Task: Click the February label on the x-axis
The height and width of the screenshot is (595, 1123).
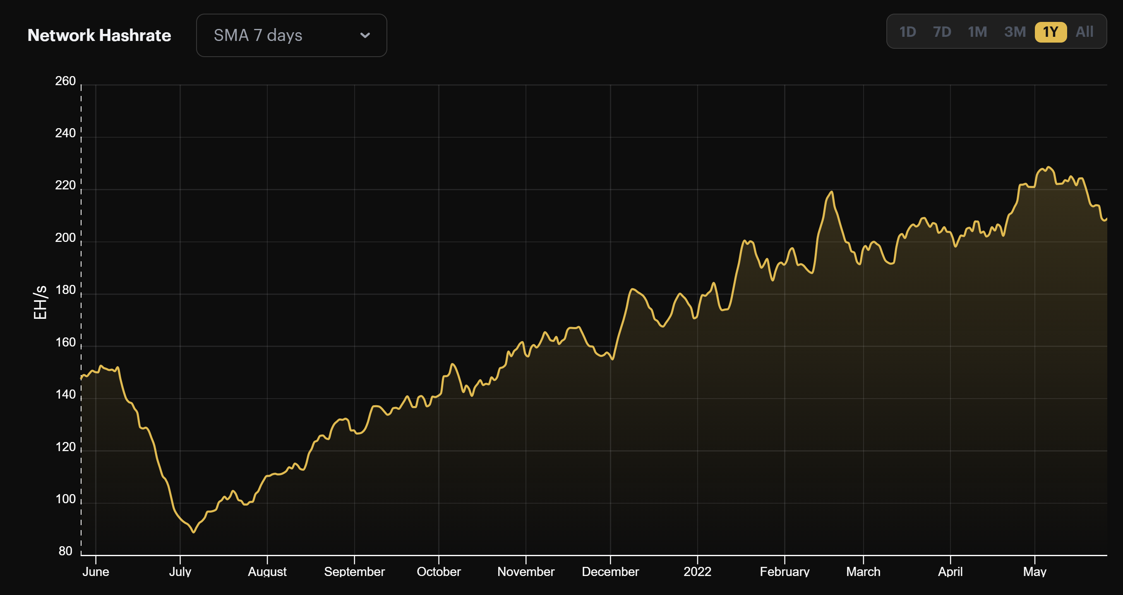Action: pos(786,571)
